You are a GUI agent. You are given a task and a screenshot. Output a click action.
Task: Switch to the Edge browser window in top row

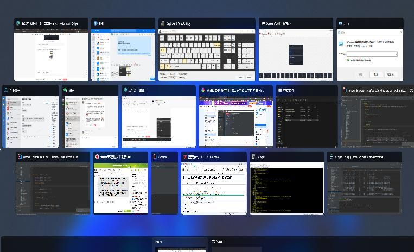pyautogui.click(x=51, y=49)
